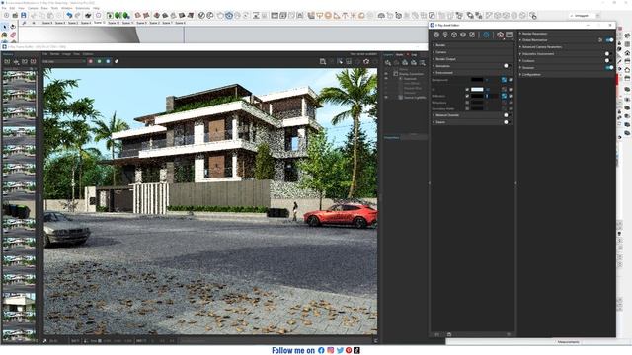Click GI white color swatch
The image size is (632, 355).
[x=477, y=90]
